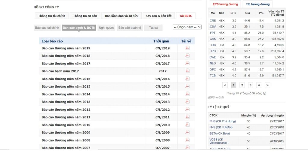Image resolution: width=308 pixels, height=156 pixels.
Task: Download the 2018 annual report PDF
Action: click(187, 55)
